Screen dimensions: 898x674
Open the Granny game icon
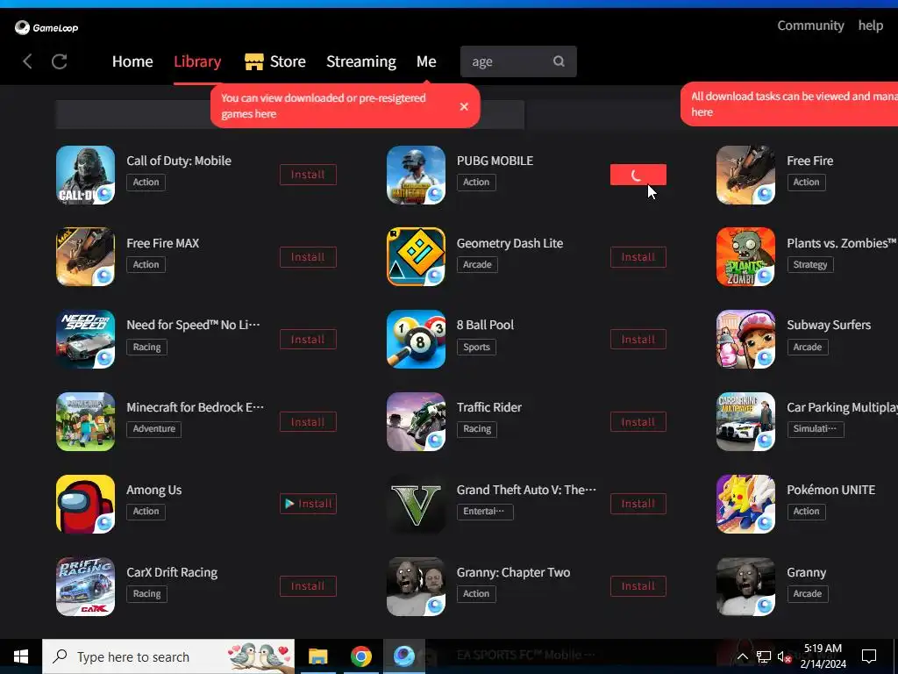click(x=745, y=586)
